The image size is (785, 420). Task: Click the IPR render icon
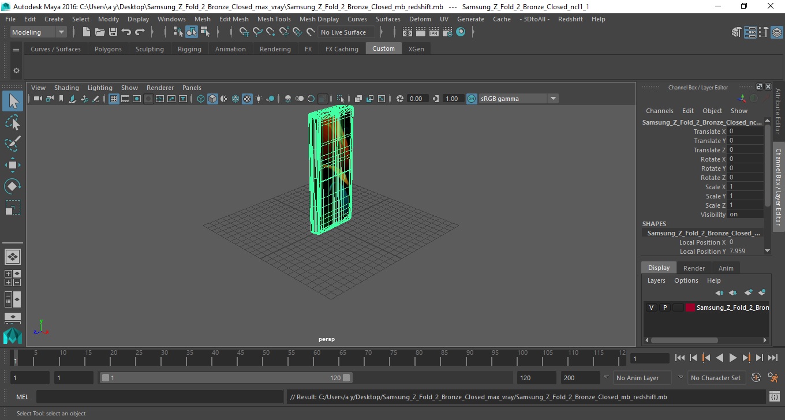433,32
